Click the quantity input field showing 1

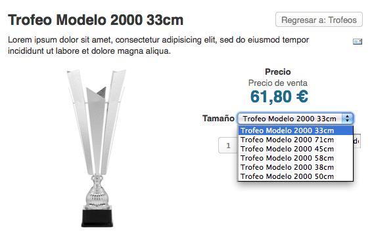[x=228, y=146]
